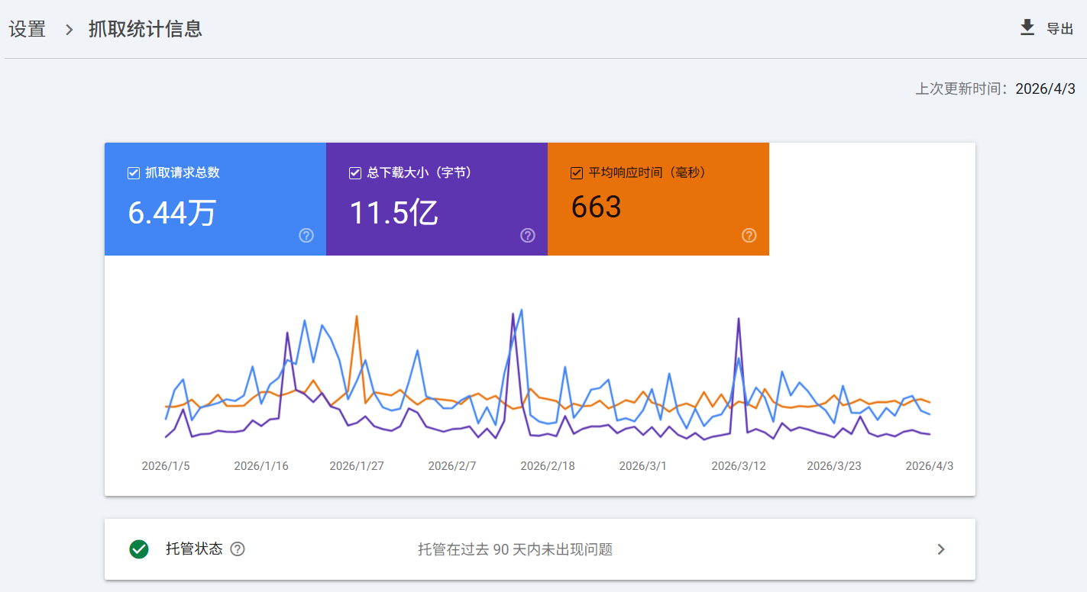Screen dimensions: 1087x592
Task: Open help icon on 抓取请求总数 card
Action: 306,235
